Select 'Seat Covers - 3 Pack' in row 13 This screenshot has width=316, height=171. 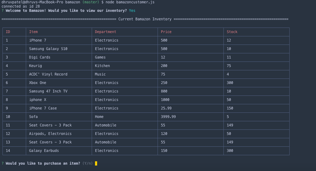pos(50,142)
